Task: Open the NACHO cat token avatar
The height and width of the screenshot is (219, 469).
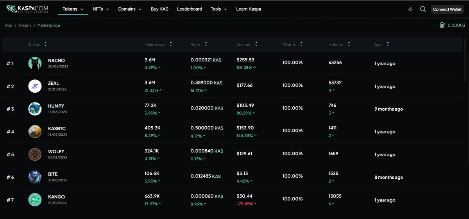Action: (x=35, y=63)
